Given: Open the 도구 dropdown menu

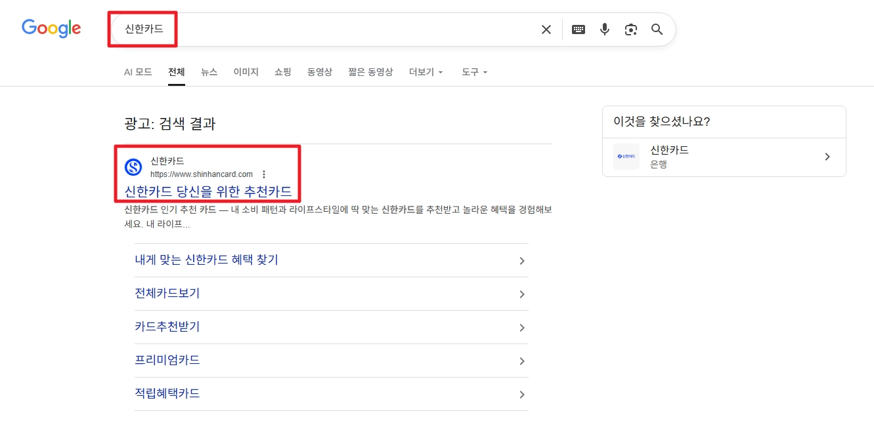Looking at the screenshot, I should tap(473, 72).
